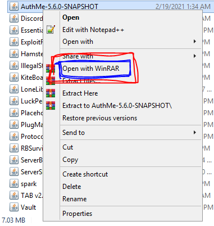The width and height of the screenshot is (214, 226).
Task: Select the Vault file name
Action: [x=28, y=207]
